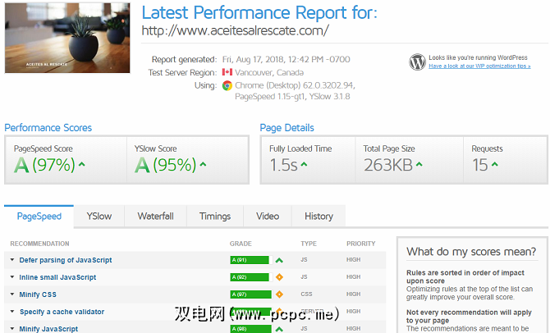The height and width of the screenshot is (333, 550).
Task: Click orange diamond icon beside Minify CSS grade
Action: pyautogui.click(x=279, y=294)
